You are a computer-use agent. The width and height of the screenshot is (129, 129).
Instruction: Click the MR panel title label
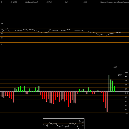tap(115, 67)
